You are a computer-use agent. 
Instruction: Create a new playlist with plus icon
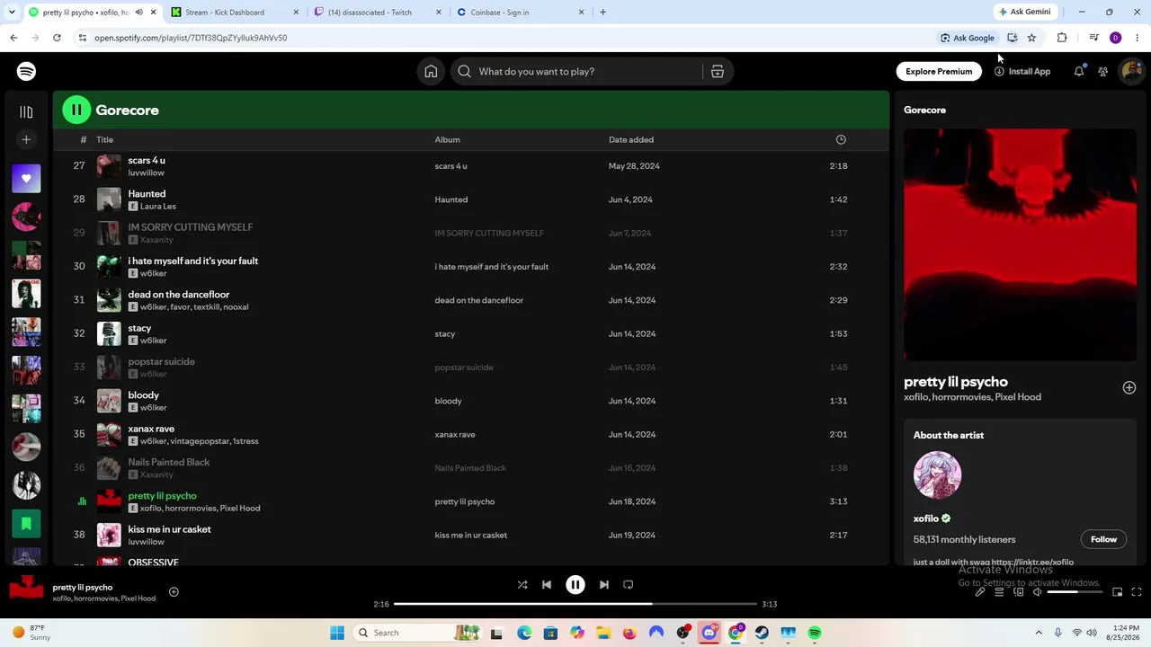click(26, 139)
